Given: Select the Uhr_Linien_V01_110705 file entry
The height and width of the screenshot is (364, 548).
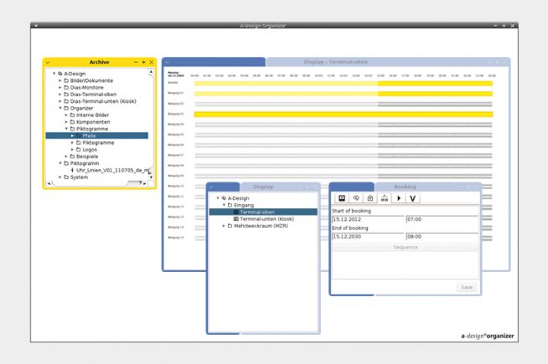Looking at the screenshot, I should point(112,170).
